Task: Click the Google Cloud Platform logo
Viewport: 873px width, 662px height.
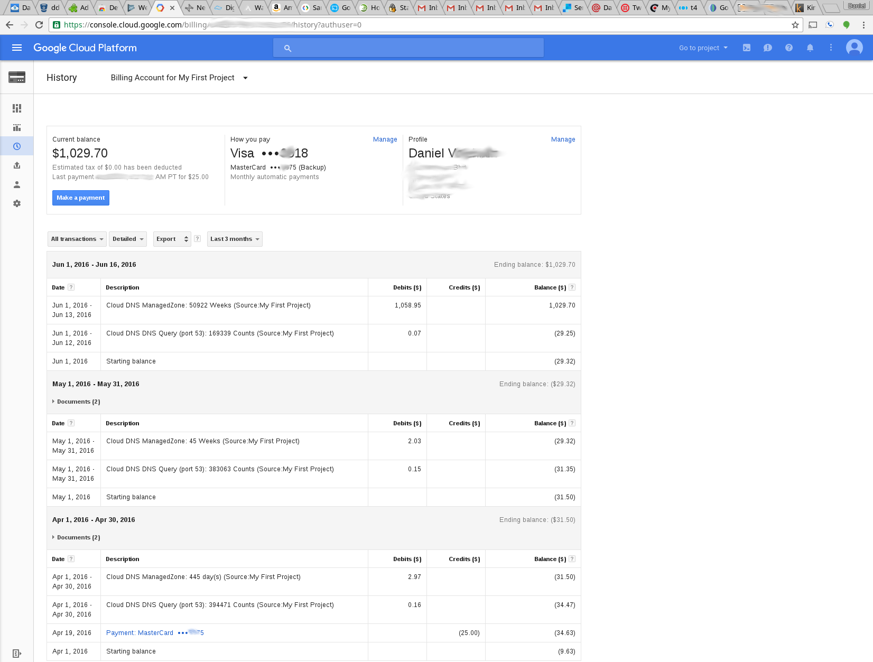Action: pyautogui.click(x=85, y=48)
